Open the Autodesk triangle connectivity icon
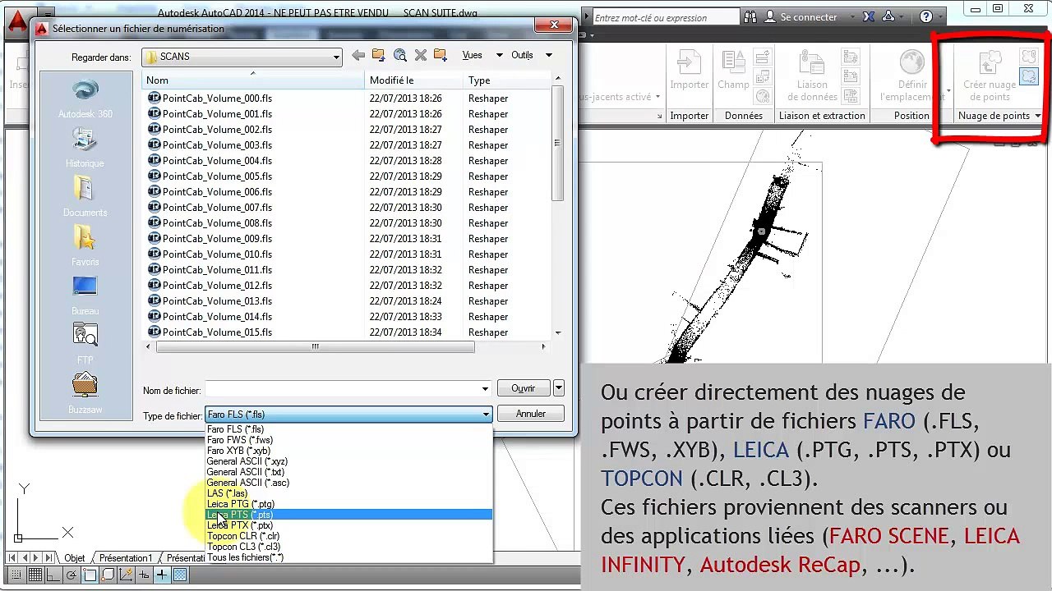The image size is (1052, 591). (x=890, y=16)
